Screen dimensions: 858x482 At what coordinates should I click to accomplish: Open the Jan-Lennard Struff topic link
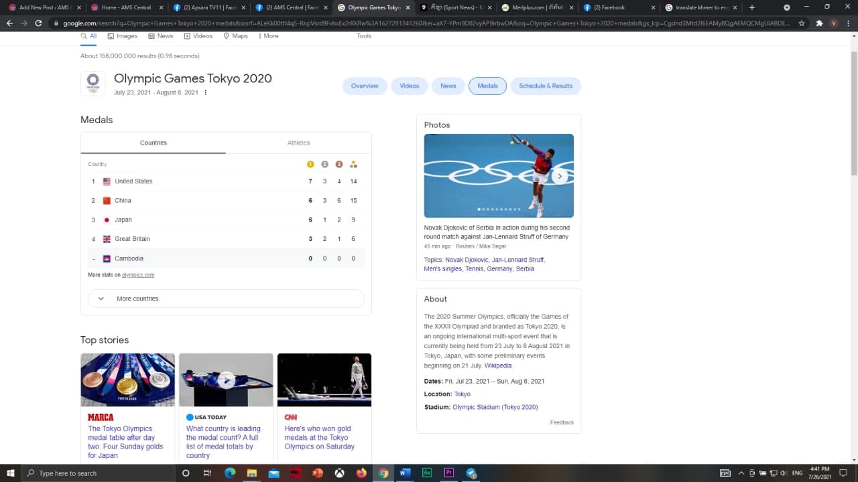(518, 260)
